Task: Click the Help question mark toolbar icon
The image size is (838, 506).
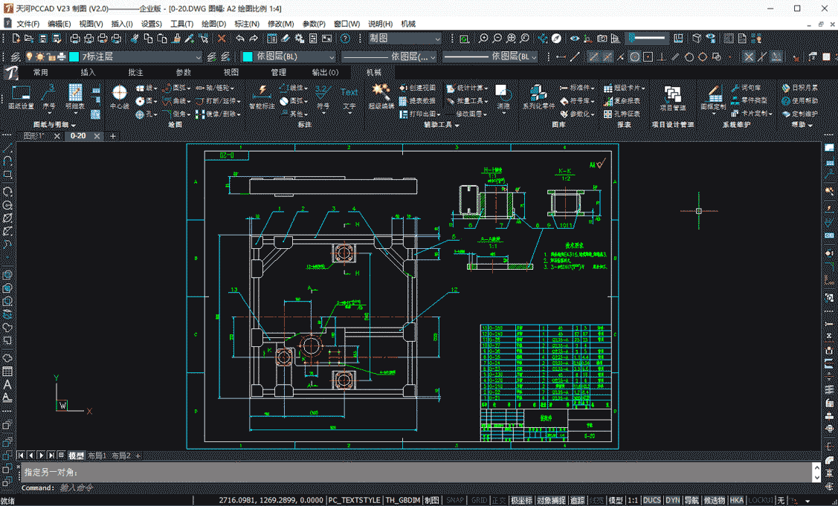Action: pyautogui.click(x=345, y=39)
